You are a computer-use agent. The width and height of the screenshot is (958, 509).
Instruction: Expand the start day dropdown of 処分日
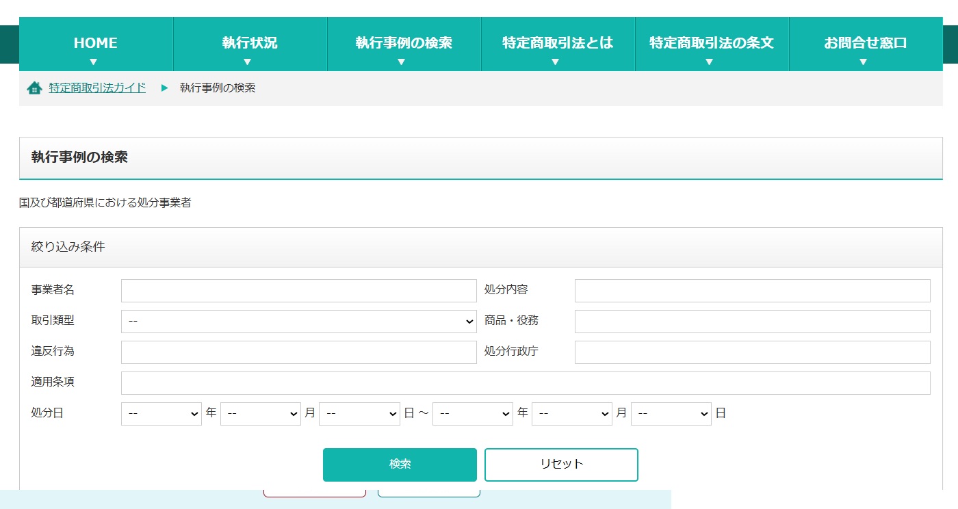tap(359, 413)
